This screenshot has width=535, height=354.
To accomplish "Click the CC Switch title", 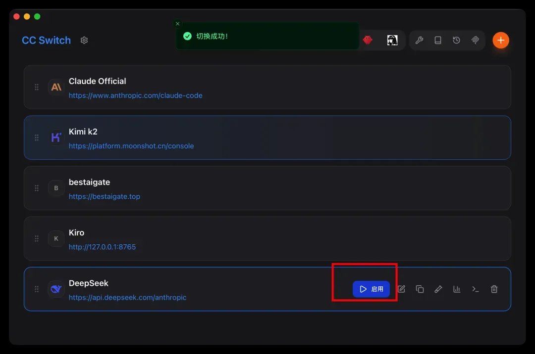I will point(47,40).
